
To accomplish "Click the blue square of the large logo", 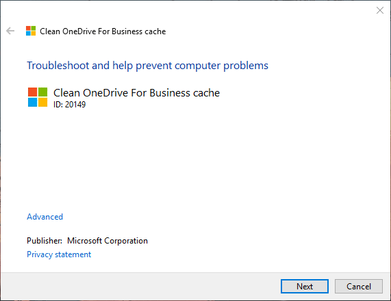I will click(32, 102).
